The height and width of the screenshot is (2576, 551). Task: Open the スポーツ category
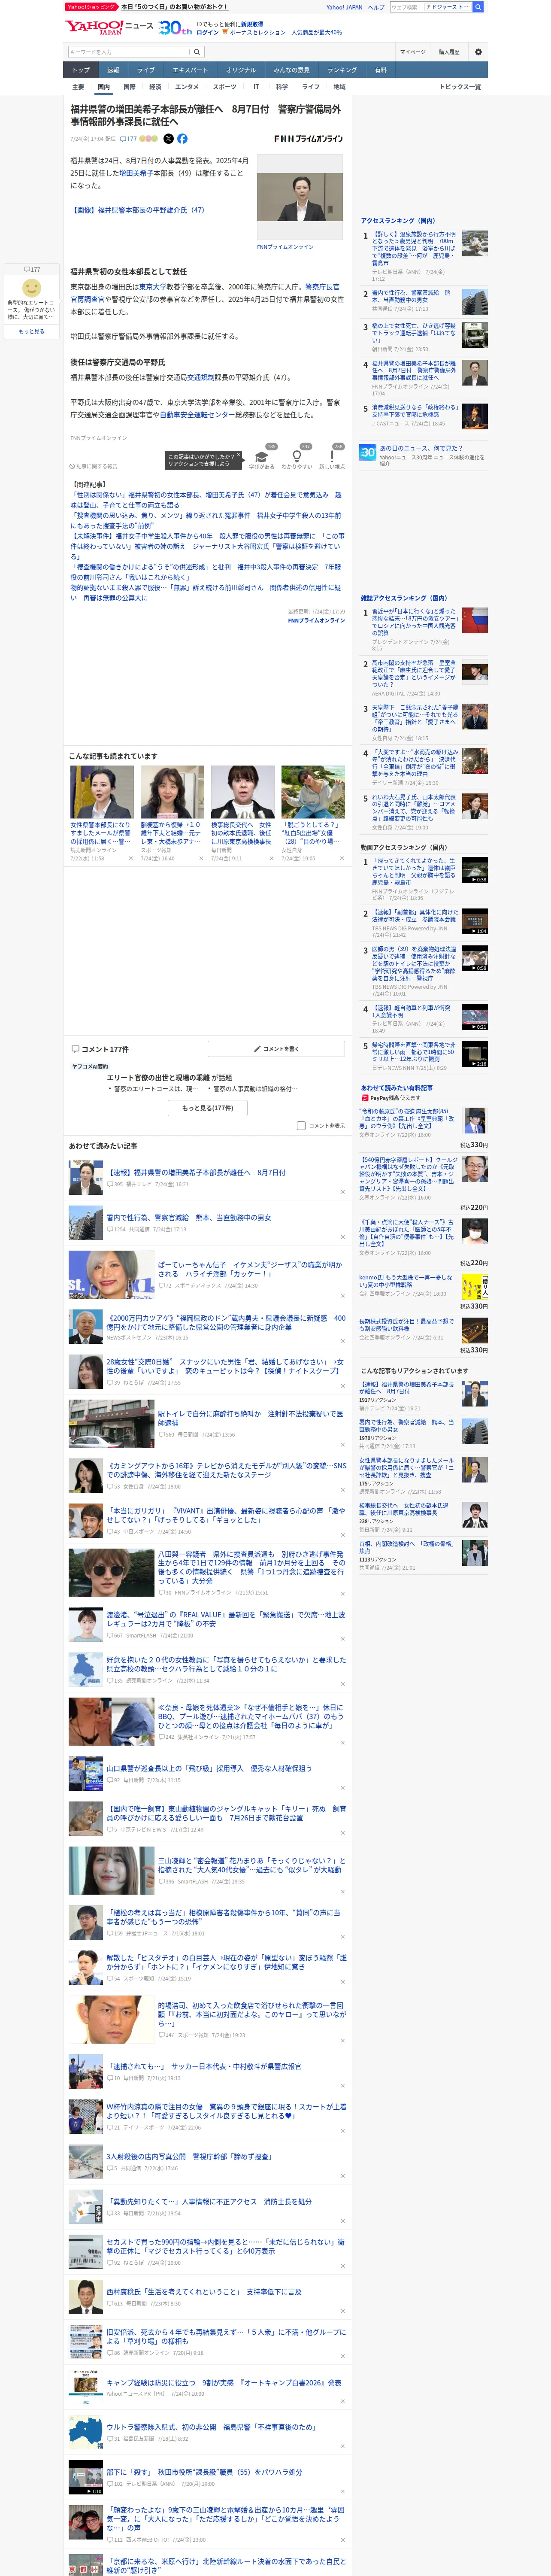click(x=225, y=87)
